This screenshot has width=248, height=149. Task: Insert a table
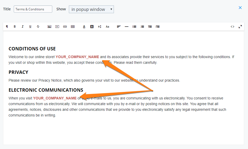pyautogui.click(x=73, y=26)
